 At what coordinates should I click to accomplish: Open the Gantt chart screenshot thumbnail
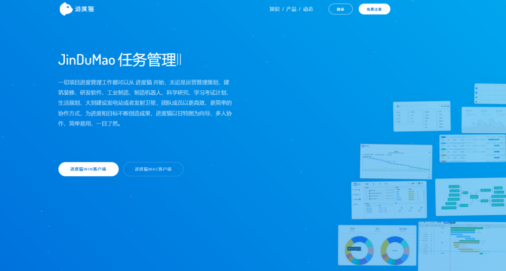tap(462, 246)
